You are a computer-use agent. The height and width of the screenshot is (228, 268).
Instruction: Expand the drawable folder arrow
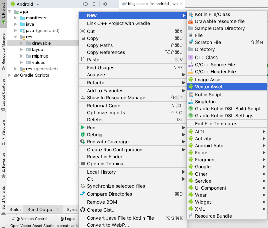(21, 43)
